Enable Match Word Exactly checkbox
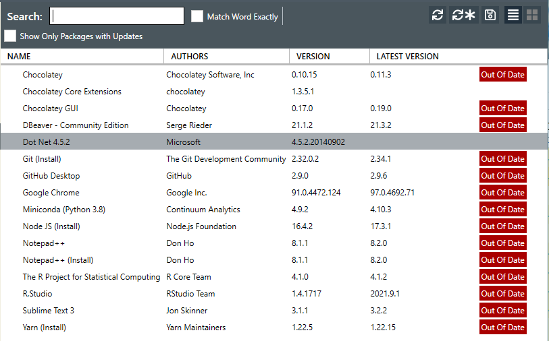 [197, 16]
